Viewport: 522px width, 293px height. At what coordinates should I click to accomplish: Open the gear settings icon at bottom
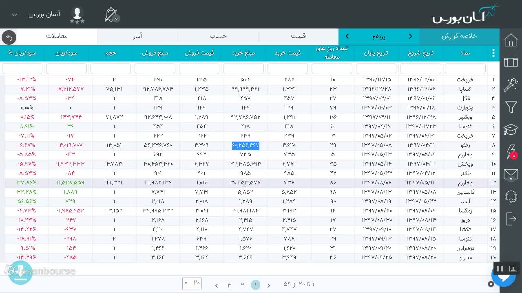491,284
